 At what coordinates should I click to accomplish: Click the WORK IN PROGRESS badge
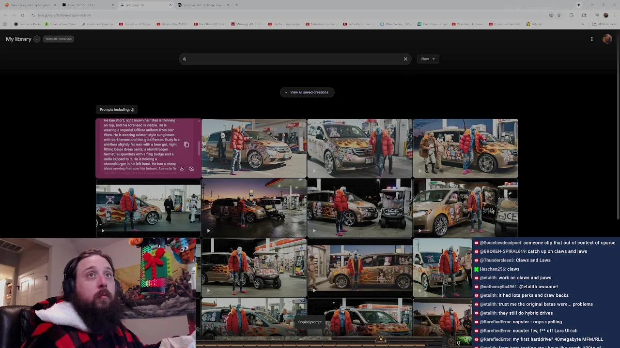59,39
